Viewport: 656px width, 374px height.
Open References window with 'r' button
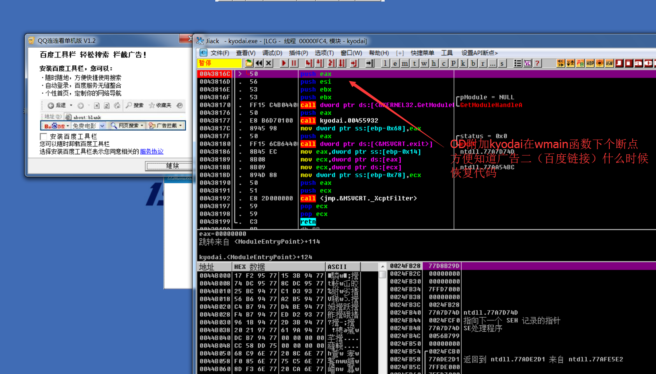tap(483, 63)
